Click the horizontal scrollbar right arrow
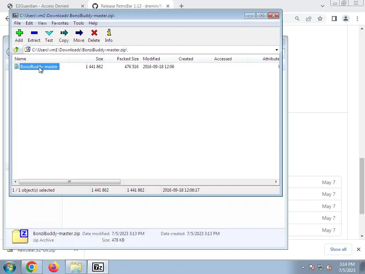 coord(276,182)
